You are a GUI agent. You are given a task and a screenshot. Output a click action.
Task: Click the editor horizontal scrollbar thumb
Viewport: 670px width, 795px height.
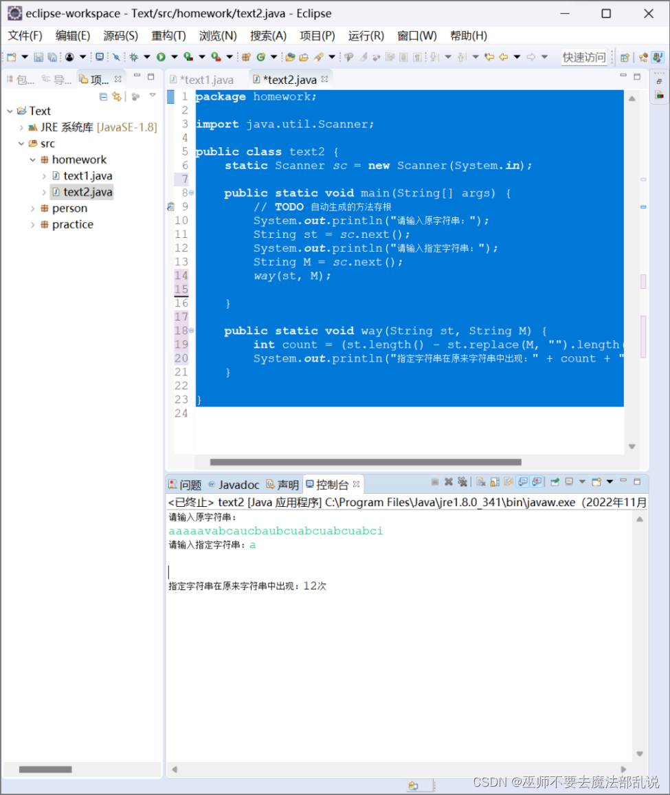366,462
